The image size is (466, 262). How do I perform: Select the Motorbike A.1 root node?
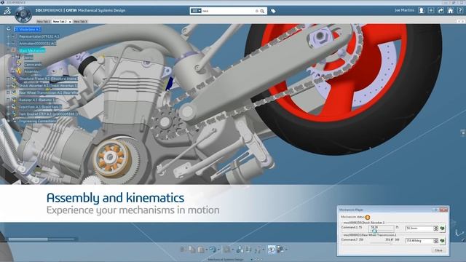[28, 29]
